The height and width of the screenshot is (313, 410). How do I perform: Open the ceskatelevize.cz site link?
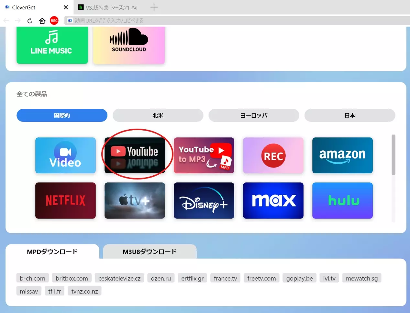[x=119, y=278]
